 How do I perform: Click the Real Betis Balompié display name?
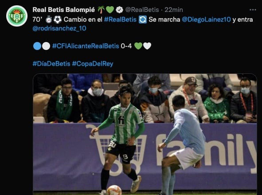[64, 10]
